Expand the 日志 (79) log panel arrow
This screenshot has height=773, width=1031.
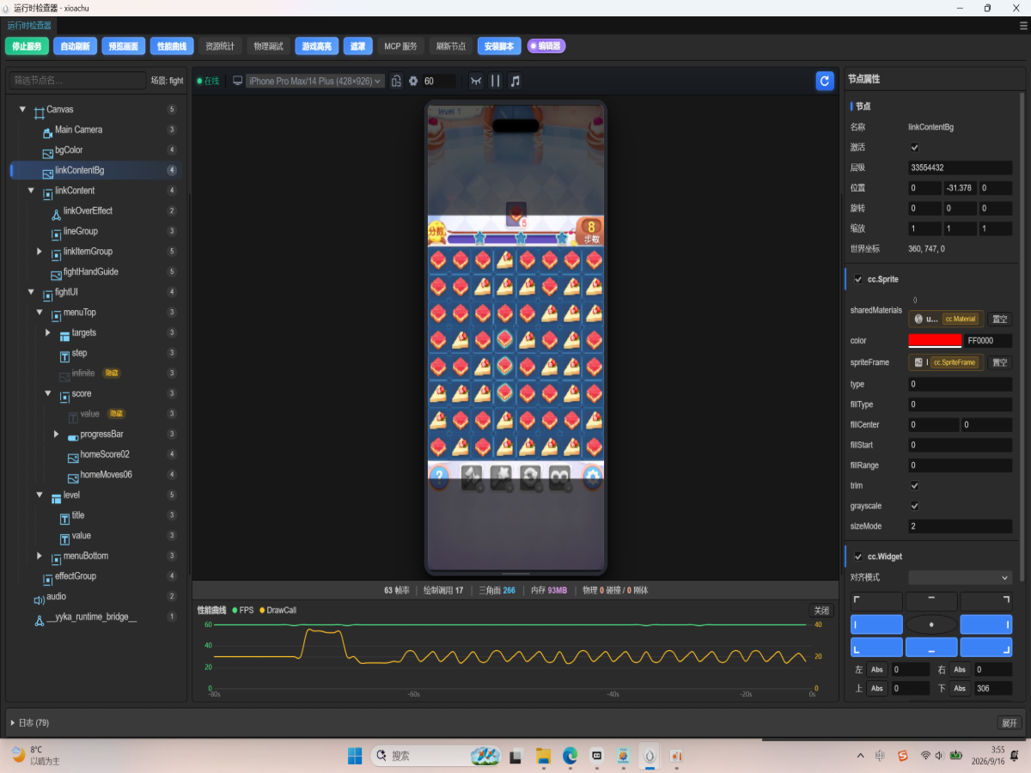[12, 722]
